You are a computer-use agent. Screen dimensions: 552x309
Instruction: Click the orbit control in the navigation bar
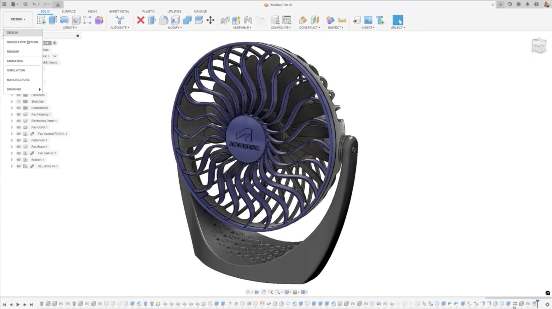coord(248,292)
